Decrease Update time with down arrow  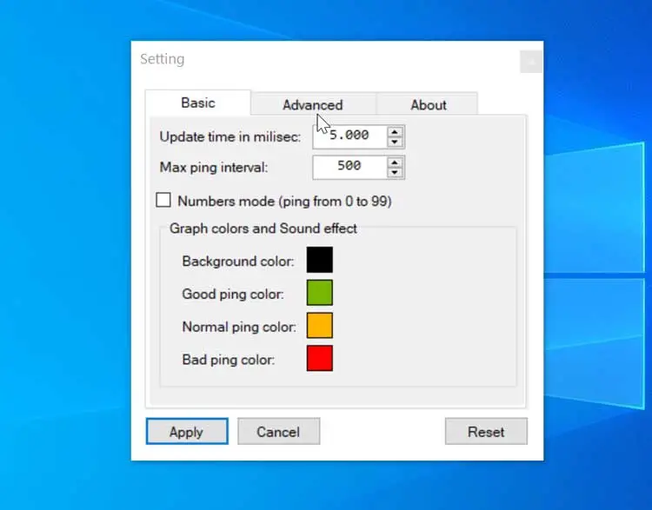pyautogui.click(x=395, y=142)
